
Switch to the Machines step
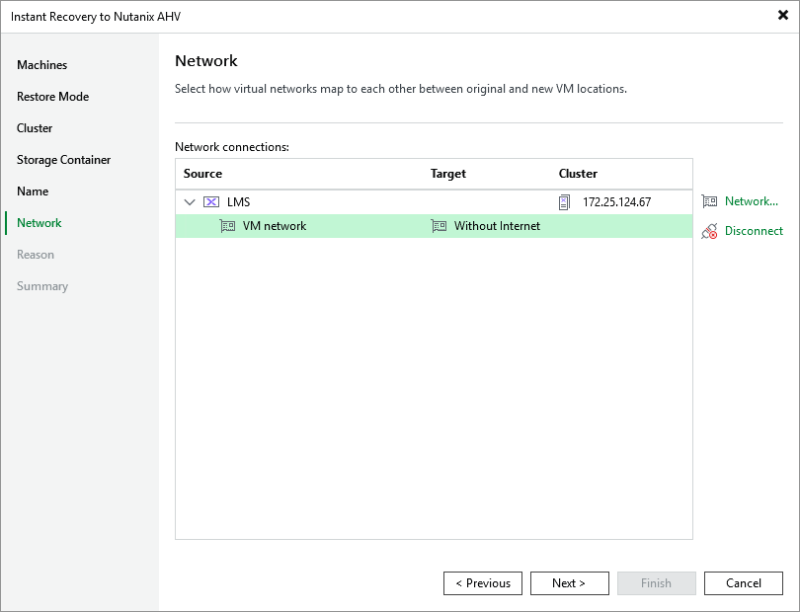pyautogui.click(x=41, y=64)
